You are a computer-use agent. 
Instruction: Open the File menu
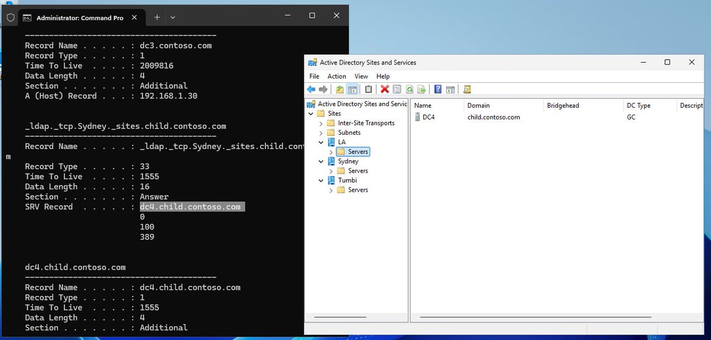[x=314, y=76]
